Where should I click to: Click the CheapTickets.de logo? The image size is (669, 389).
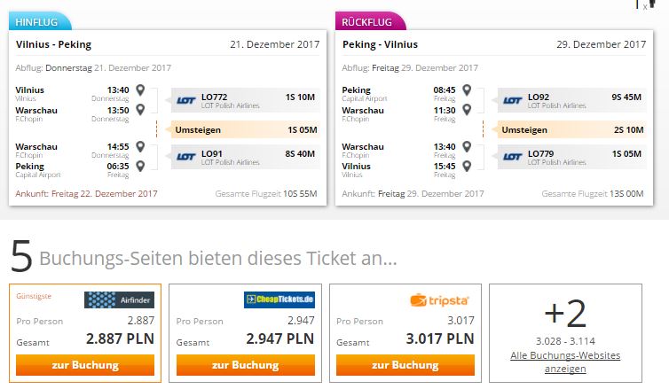point(279,300)
